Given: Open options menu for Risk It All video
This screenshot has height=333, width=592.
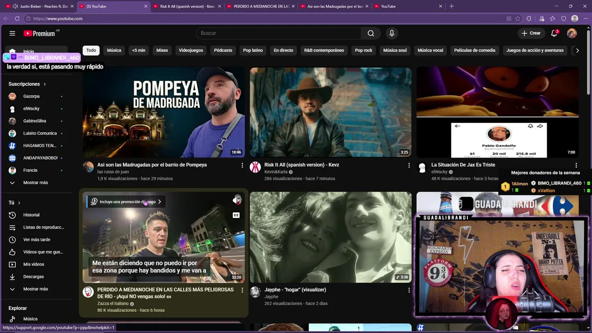Looking at the screenshot, I should click(x=409, y=165).
